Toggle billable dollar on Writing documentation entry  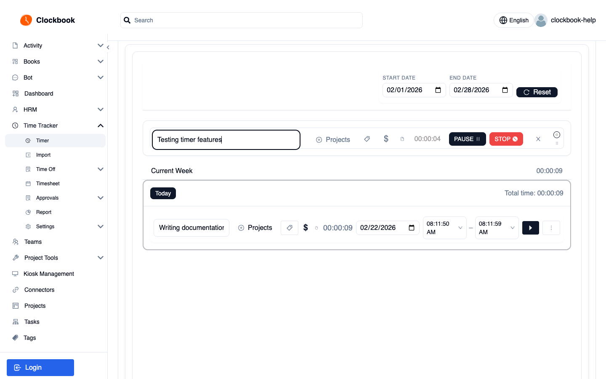point(306,228)
